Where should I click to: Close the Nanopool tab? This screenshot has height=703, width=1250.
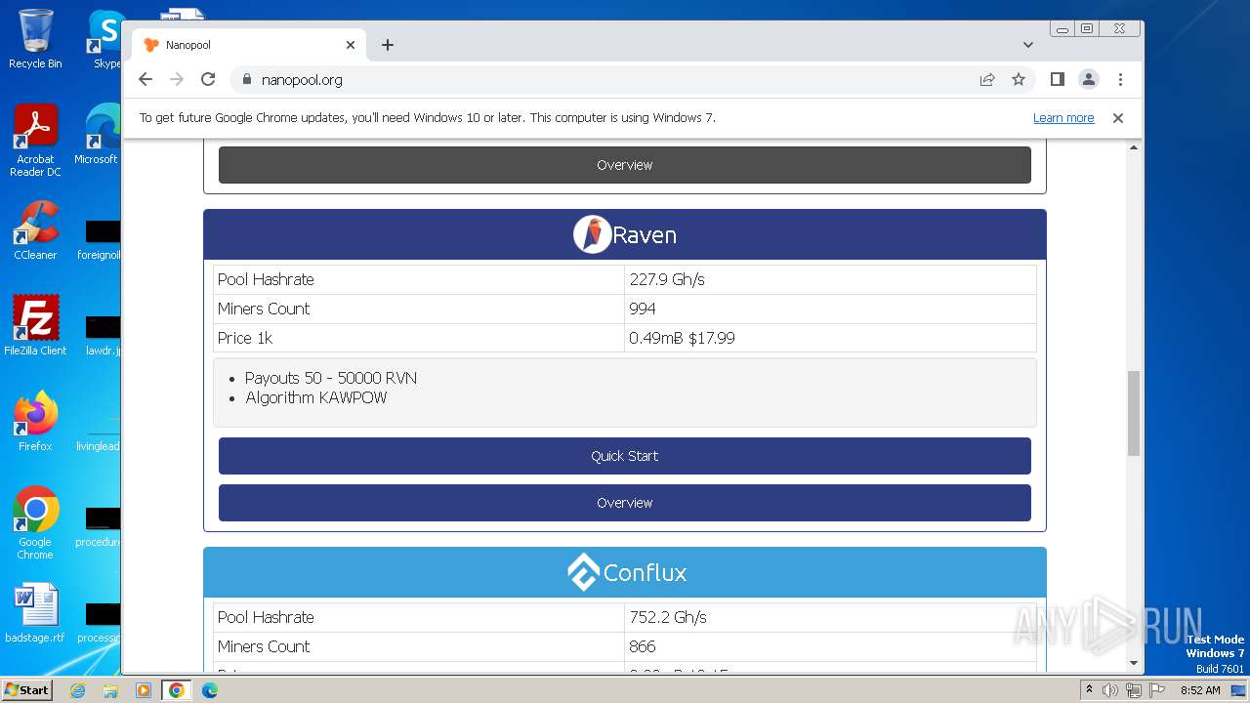pos(351,45)
